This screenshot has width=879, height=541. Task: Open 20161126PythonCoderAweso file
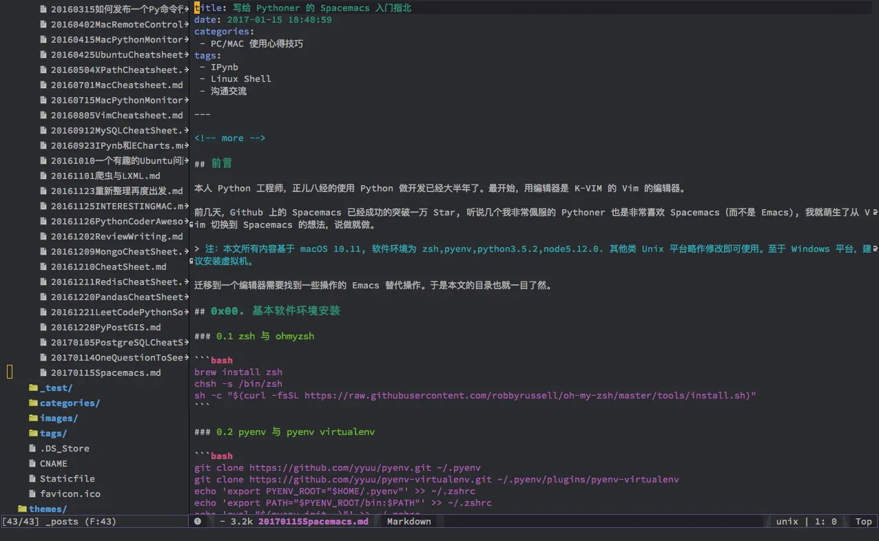(117, 222)
